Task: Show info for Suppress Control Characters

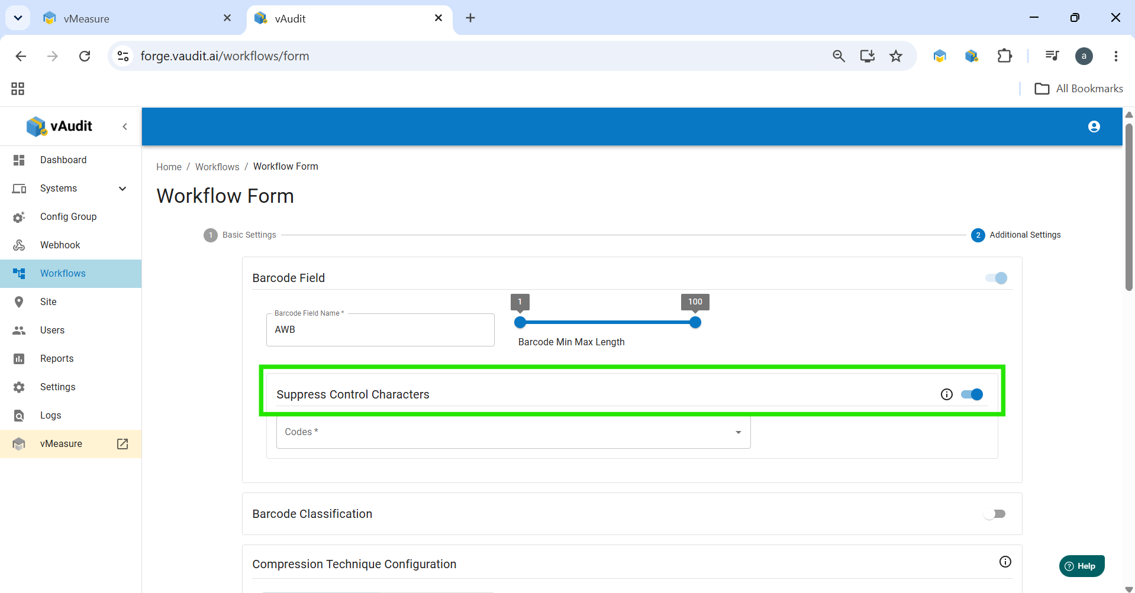Action: point(947,394)
